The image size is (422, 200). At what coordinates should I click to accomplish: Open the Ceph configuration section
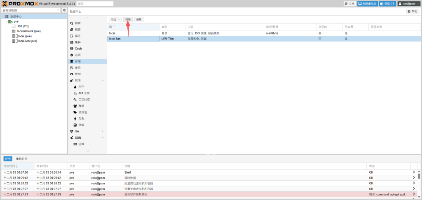coord(78,49)
